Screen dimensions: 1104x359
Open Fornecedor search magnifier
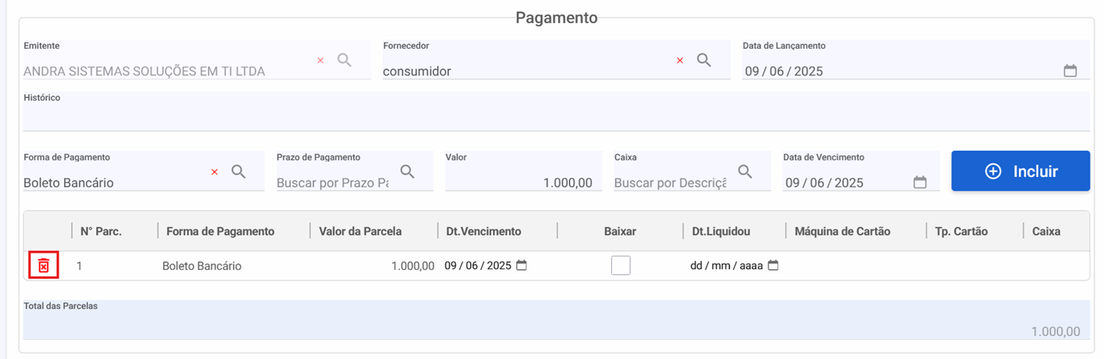pos(704,60)
